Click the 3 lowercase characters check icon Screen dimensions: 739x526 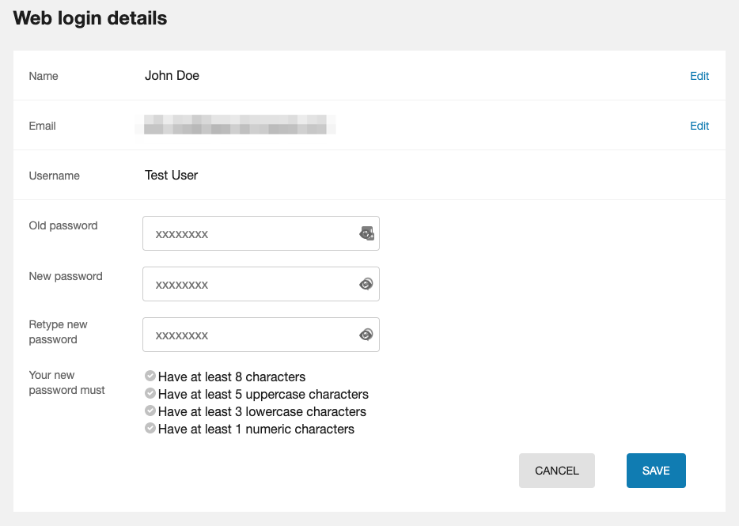click(150, 411)
